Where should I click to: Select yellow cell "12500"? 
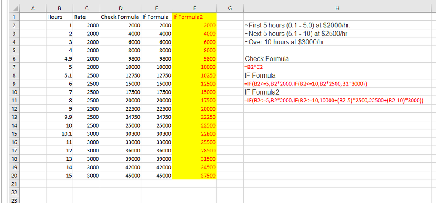pos(194,84)
